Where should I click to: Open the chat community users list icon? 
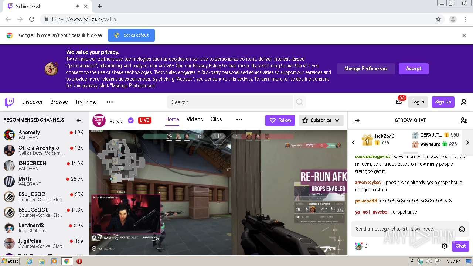click(464, 120)
